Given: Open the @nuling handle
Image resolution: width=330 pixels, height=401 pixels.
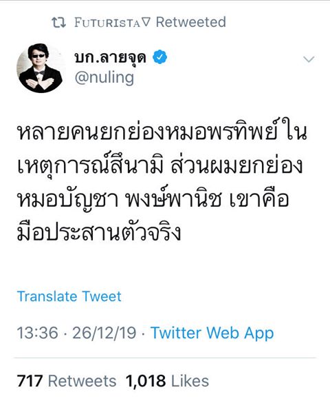Looking at the screenshot, I should (x=104, y=78).
